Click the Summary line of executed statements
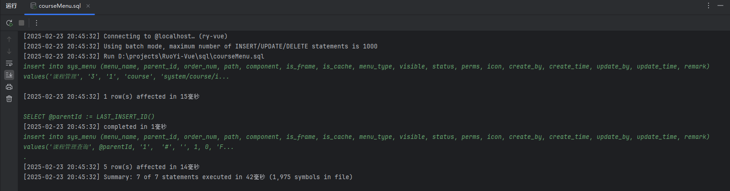The height and width of the screenshot is (191, 730). (x=227, y=177)
